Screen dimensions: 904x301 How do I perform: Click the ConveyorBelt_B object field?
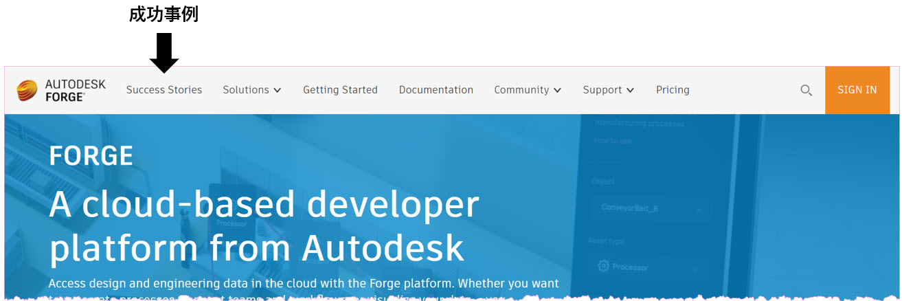point(651,208)
